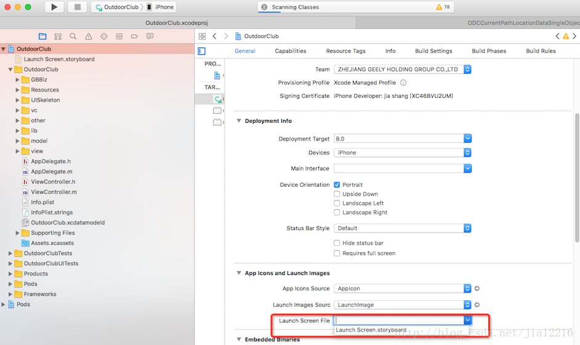
Task: Collapse App Icons and Launch Images section
Action: [239, 273]
